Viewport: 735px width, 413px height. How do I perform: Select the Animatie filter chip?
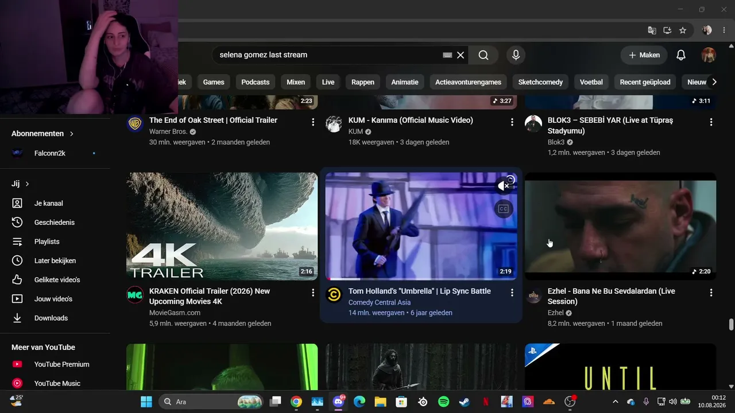click(405, 82)
